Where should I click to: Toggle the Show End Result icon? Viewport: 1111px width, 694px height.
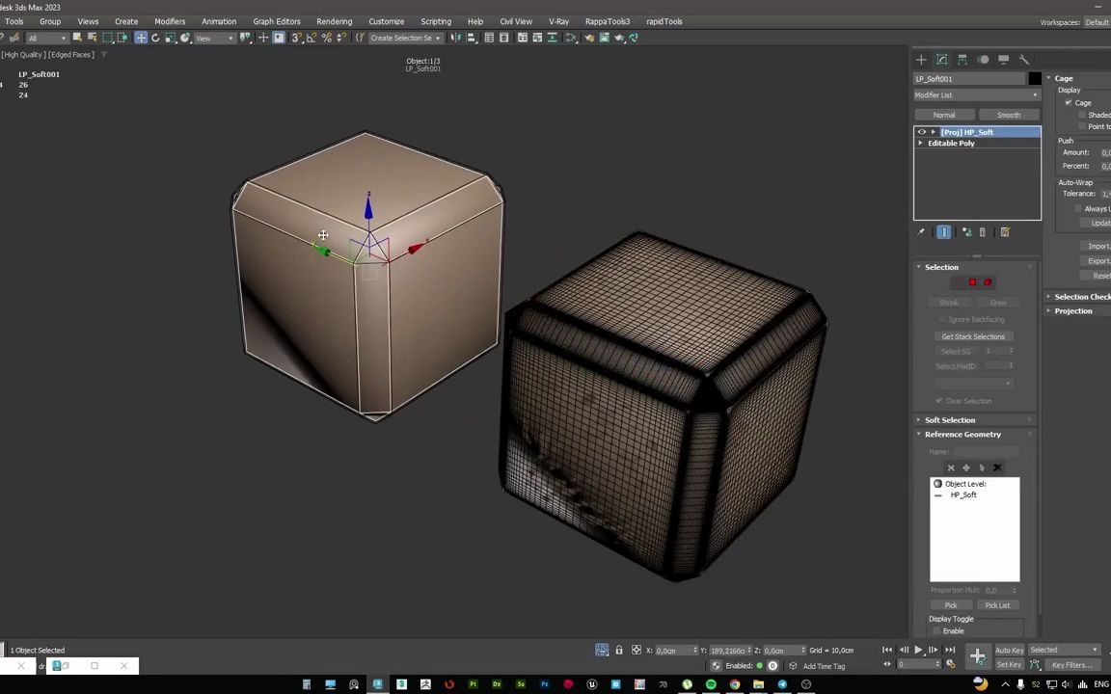[944, 231]
